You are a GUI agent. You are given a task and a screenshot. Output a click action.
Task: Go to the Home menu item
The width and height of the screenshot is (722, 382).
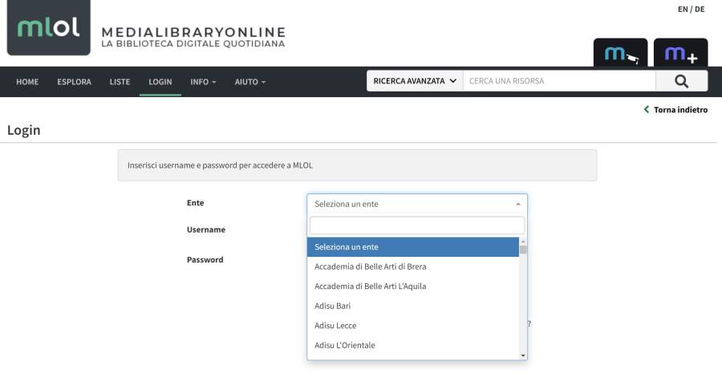coord(27,82)
